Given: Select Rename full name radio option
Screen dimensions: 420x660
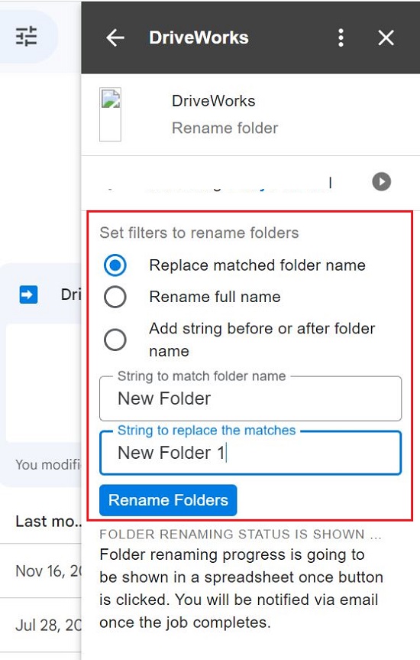Looking at the screenshot, I should 115,297.
